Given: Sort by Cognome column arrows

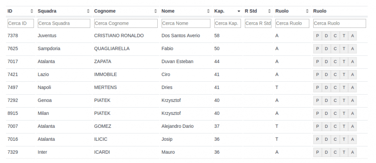Looking at the screenshot, I should coord(156,11).
